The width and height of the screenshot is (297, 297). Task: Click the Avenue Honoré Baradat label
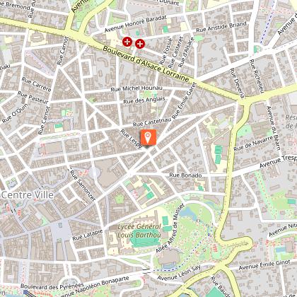[x=136, y=24]
